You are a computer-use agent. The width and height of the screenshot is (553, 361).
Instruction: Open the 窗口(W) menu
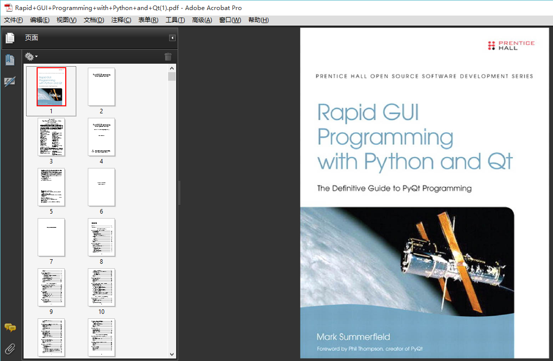pyautogui.click(x=230, y=20)
